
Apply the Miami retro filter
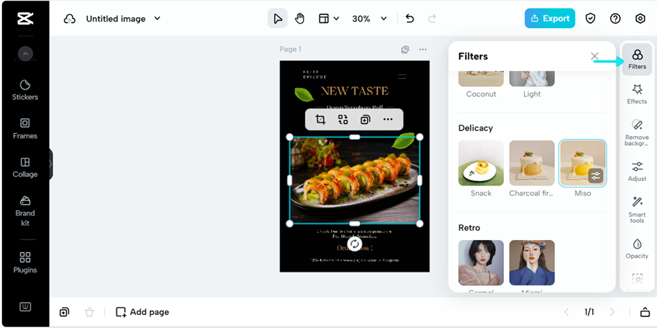[x=532, y=263]
